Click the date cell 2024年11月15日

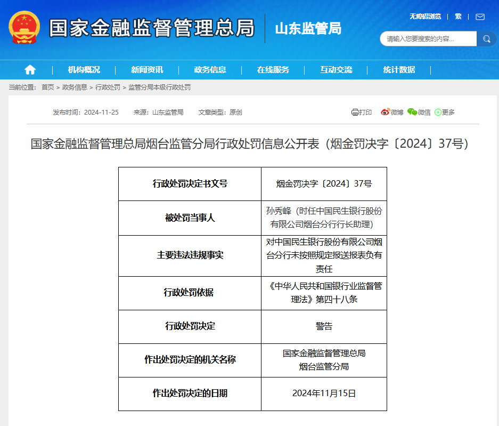click(324, 394)
